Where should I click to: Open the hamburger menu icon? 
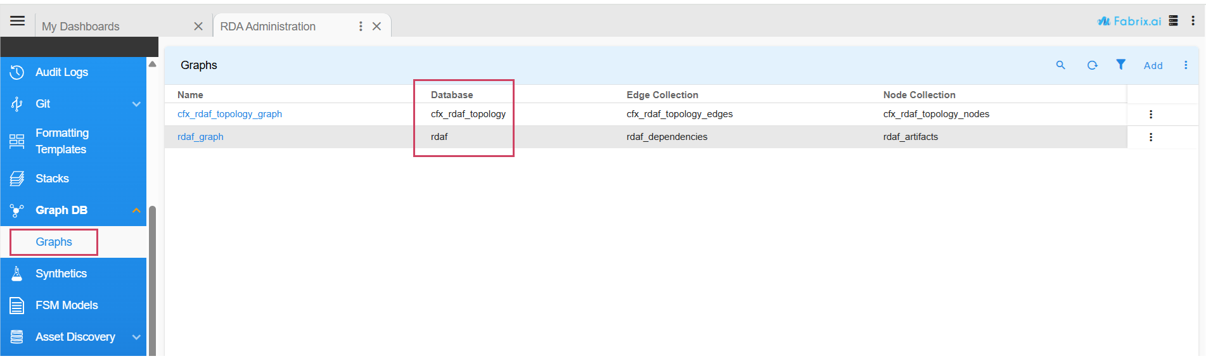pyautogui.click(x=18, y=21)
